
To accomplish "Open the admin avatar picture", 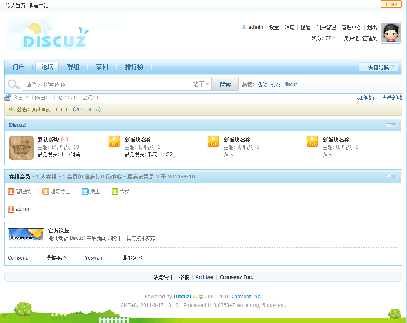I will click(391, 33).
